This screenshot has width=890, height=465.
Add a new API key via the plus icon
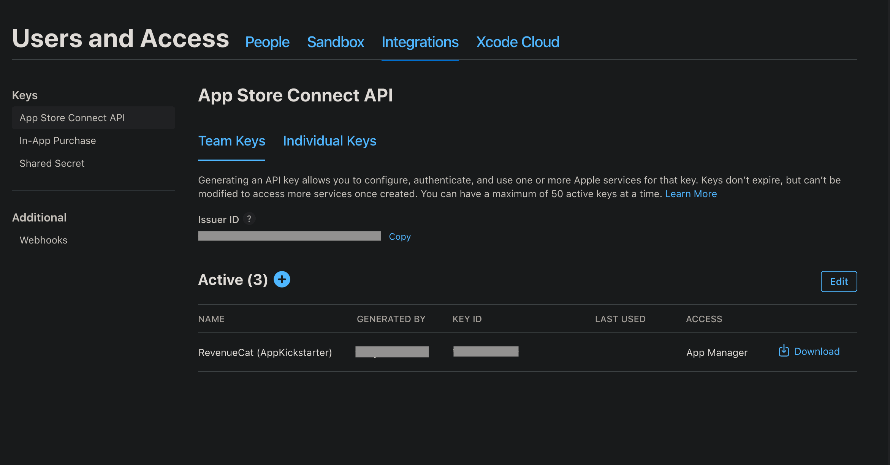click(x=282, y=279)
